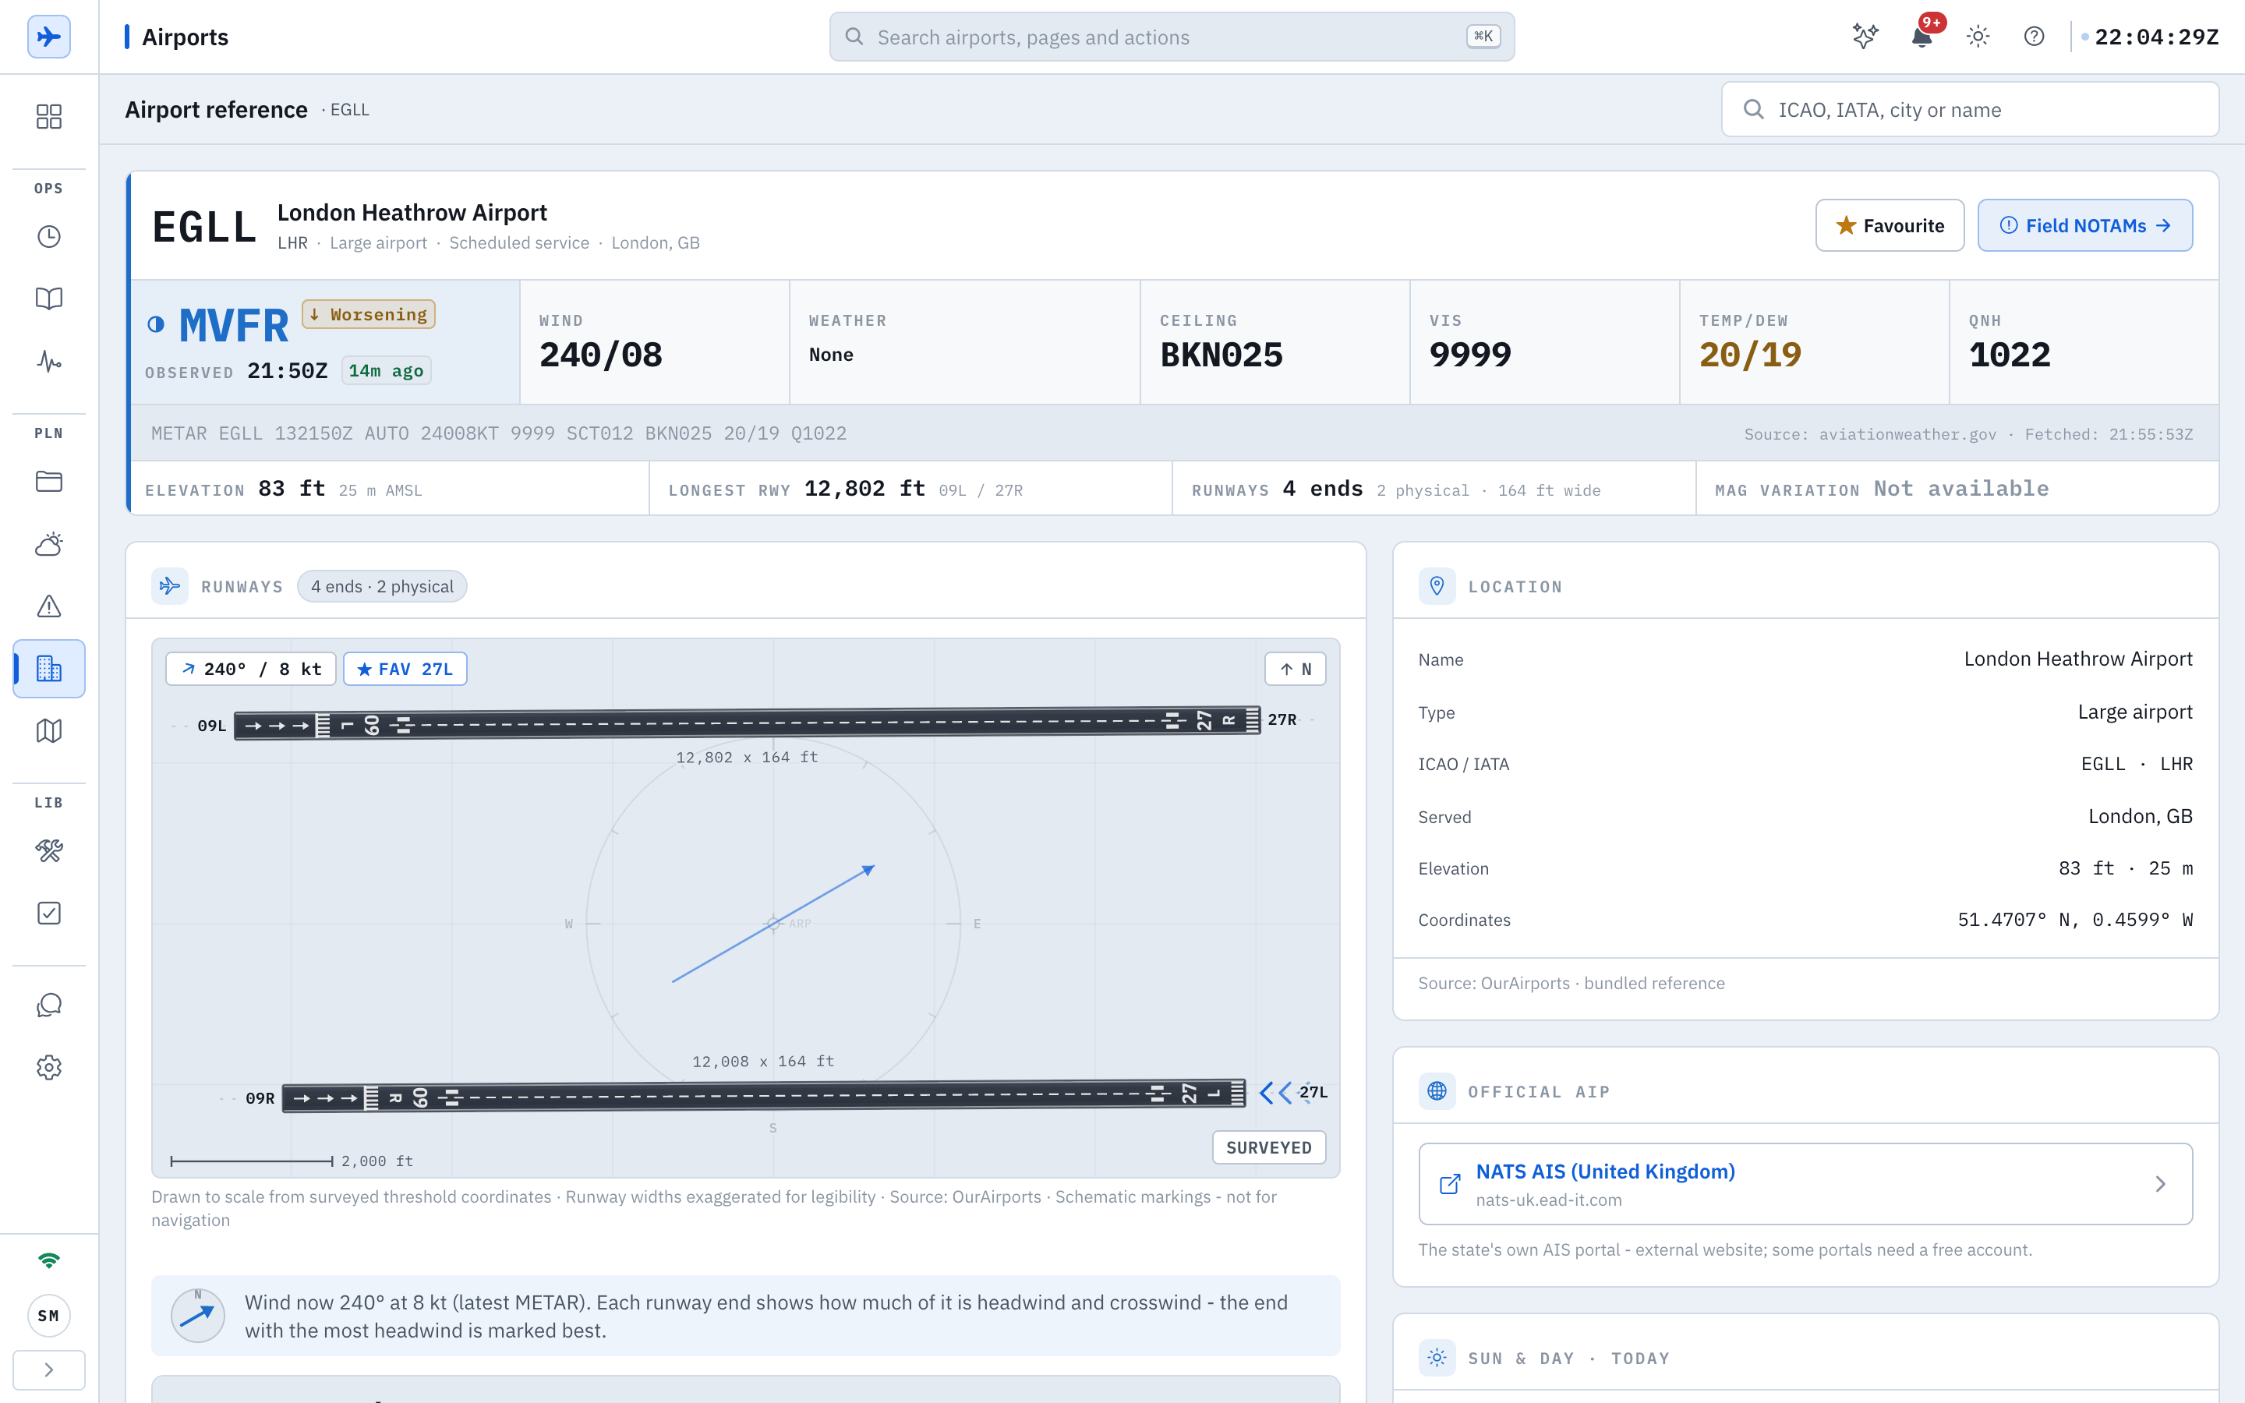
Task: Open the folded map icon in sidebar
Action: [48, 731]
